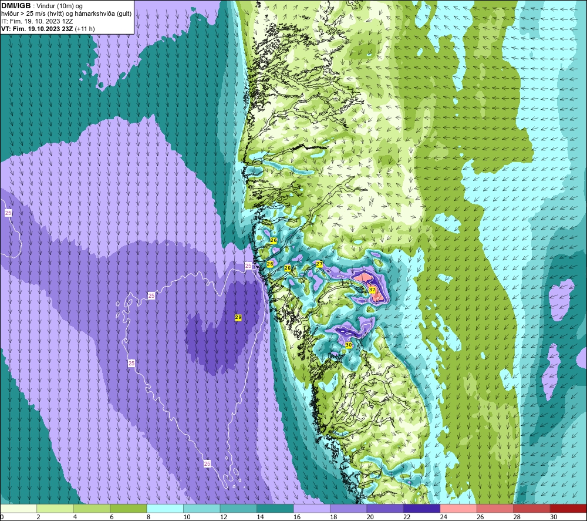Select the 'VT: Fim. 19.10.2023 23Z (+11 h)' line
Viewport: 587px width, 521px height.
click(48, 29)
